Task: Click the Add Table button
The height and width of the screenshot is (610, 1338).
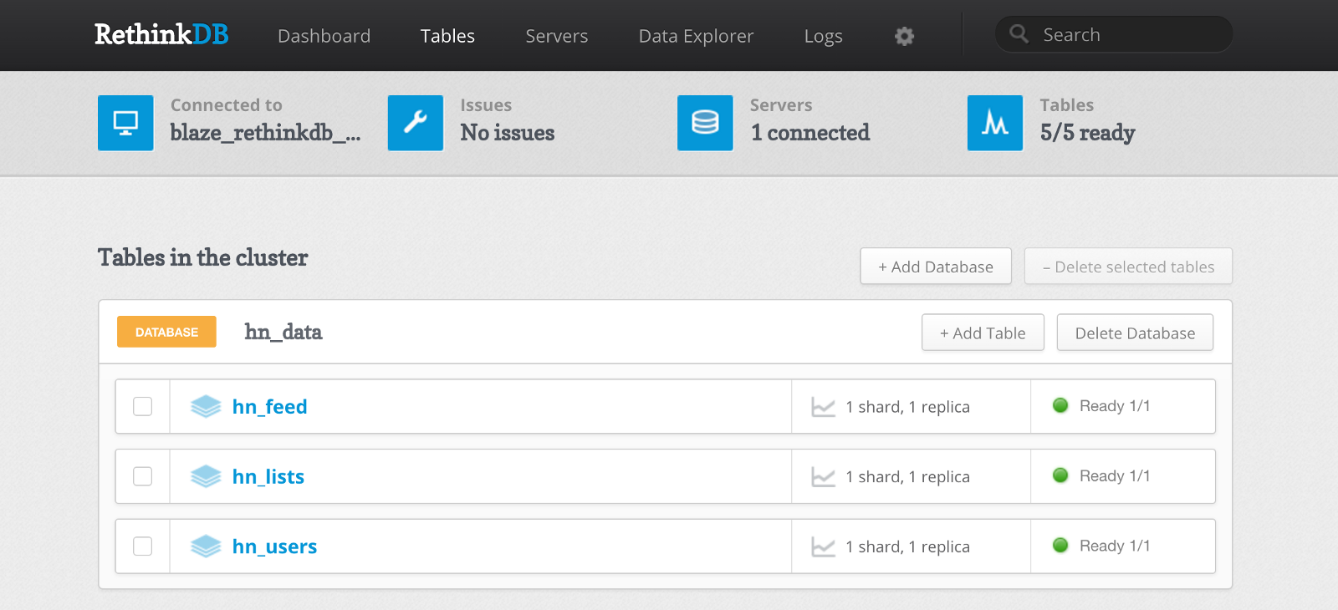Action: [x=983, y=333]
